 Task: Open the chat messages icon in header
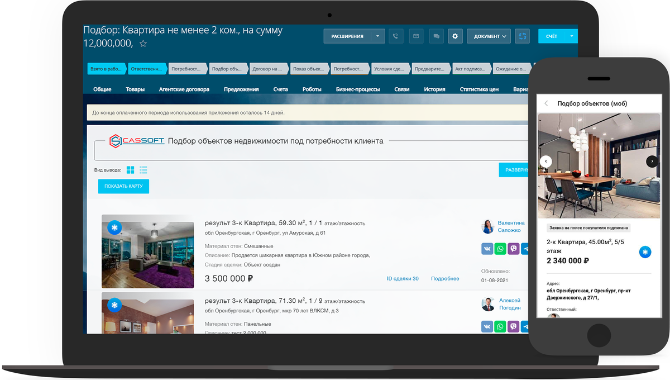[x=436, y=36]
